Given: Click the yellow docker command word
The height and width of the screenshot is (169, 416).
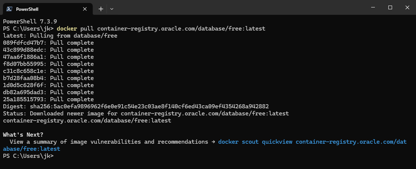Looking at the screenshot, I should tap(67, 29).
